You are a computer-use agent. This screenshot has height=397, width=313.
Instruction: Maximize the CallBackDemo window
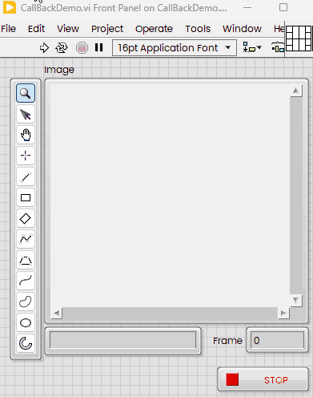[x=283, y=7]
